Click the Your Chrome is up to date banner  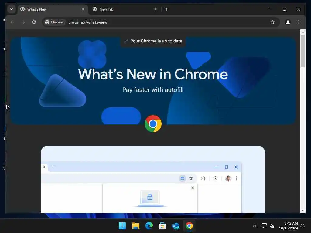[153, 41]
